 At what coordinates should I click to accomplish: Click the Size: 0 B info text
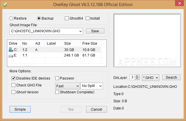[x=120, y=101]
